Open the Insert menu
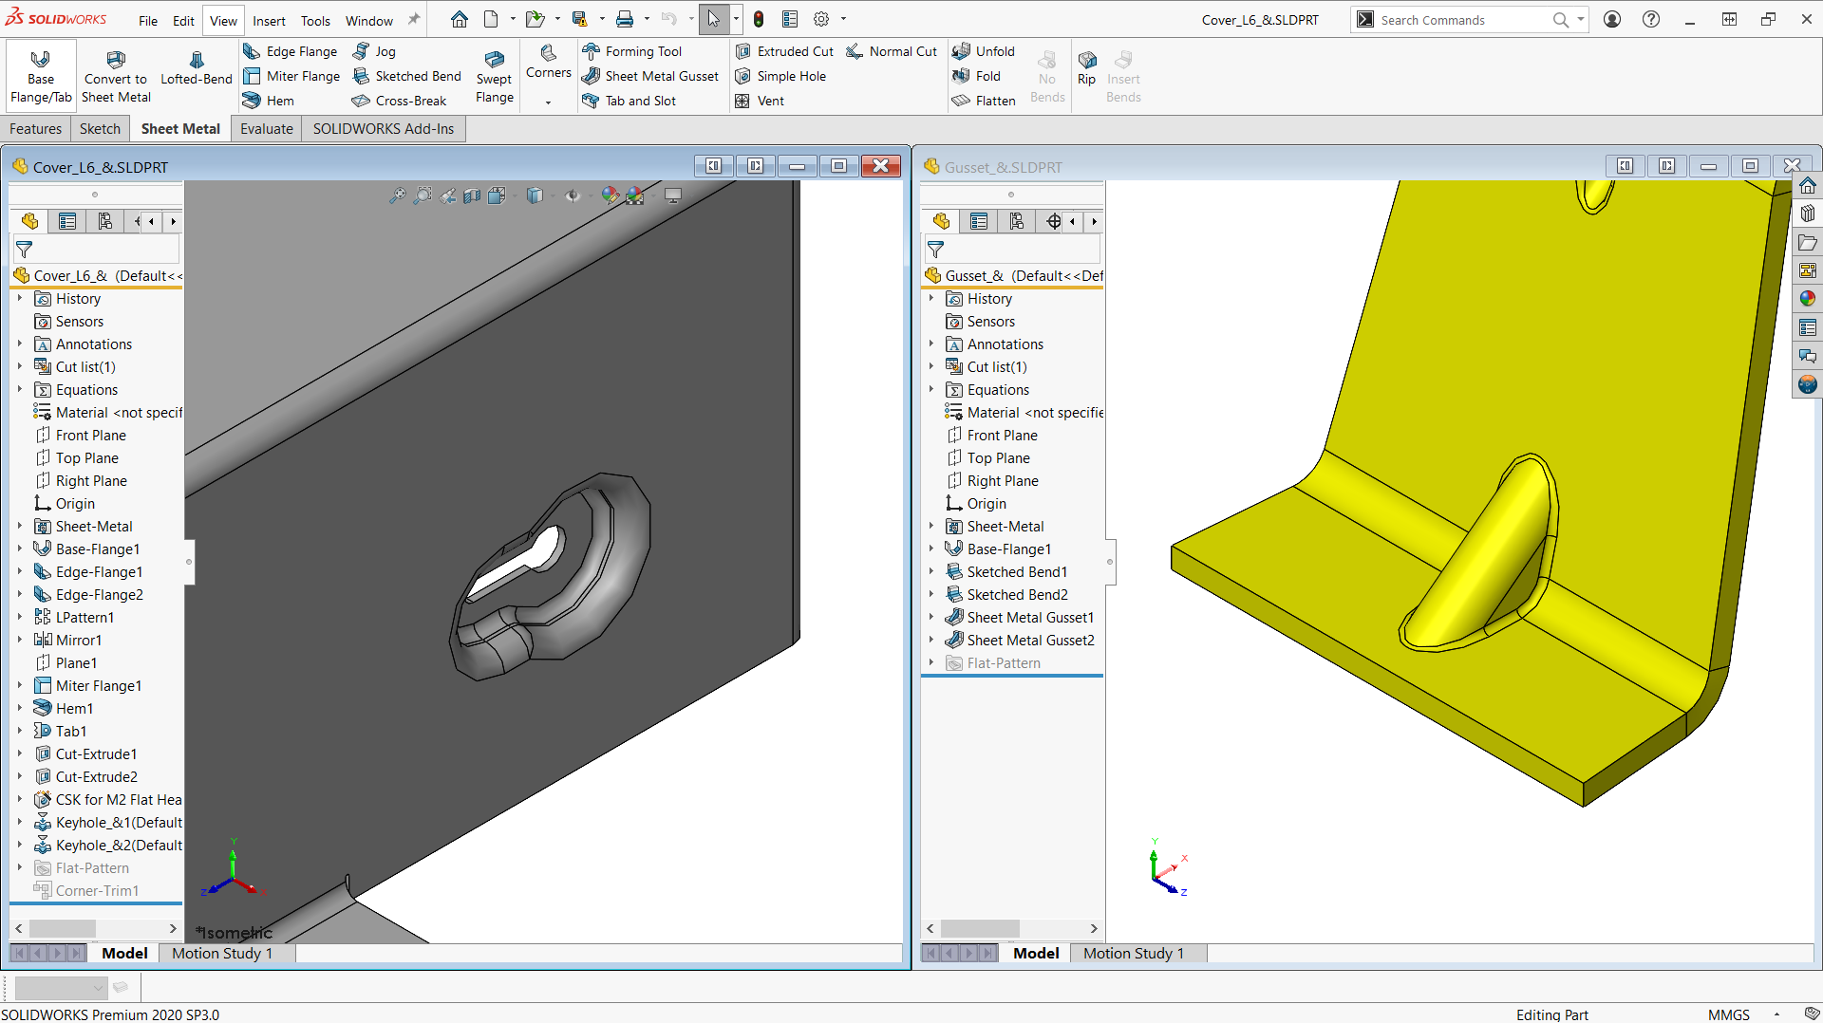1823x1023 pixels. click(x=269, y=21)
